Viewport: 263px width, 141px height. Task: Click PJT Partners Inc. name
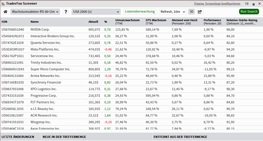click(43, 102)
